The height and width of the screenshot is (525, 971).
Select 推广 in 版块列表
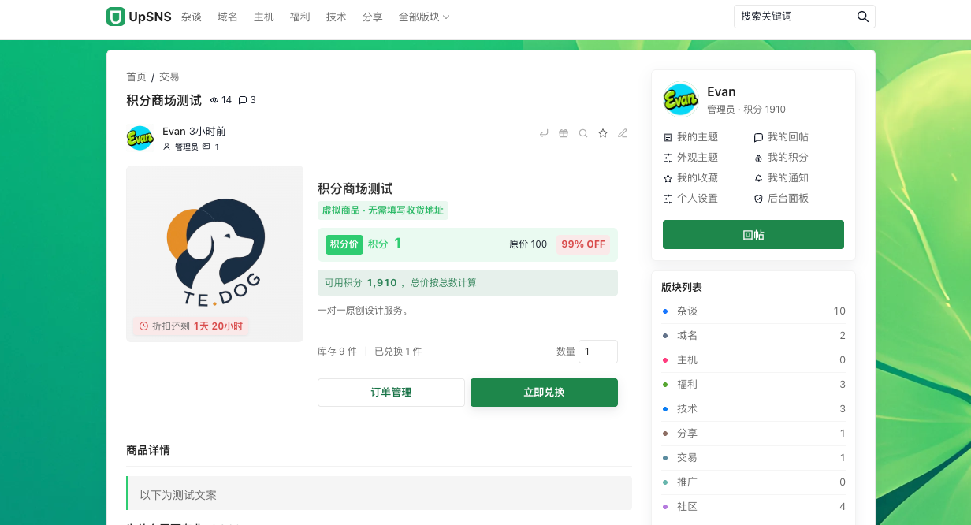(x=753, y=482)
